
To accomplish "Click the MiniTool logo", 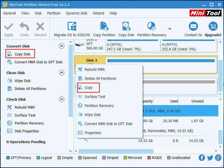I will tap(205, 13).
